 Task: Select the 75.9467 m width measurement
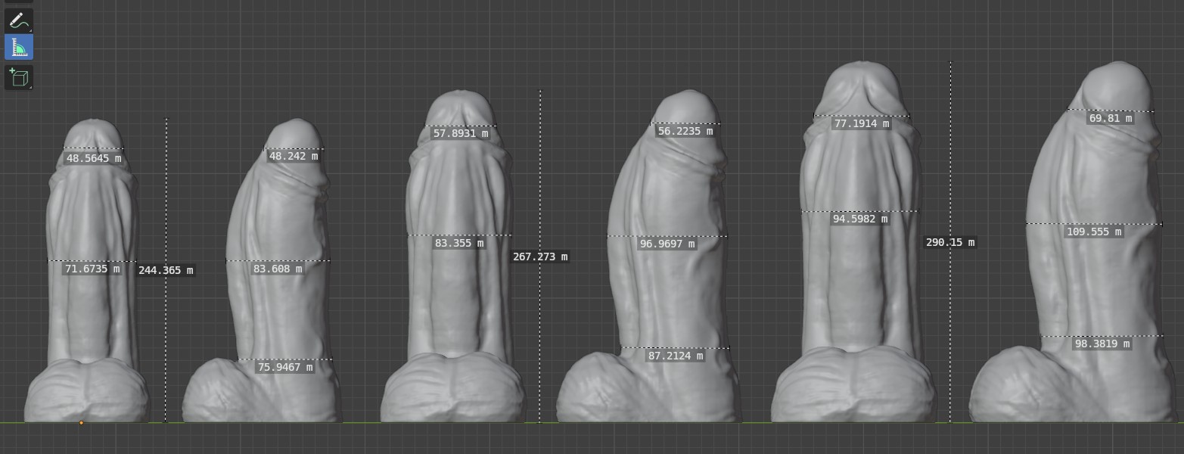[284, 367]
